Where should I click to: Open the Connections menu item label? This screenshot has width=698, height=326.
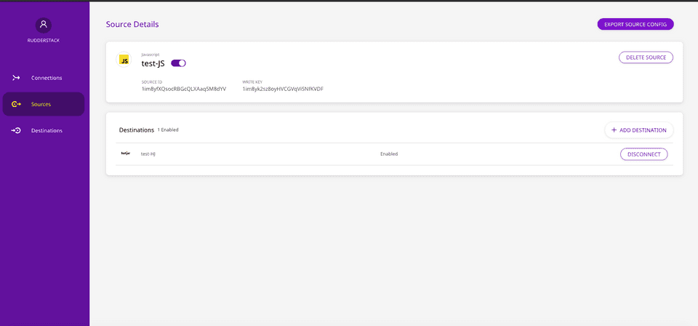(47, 78)
